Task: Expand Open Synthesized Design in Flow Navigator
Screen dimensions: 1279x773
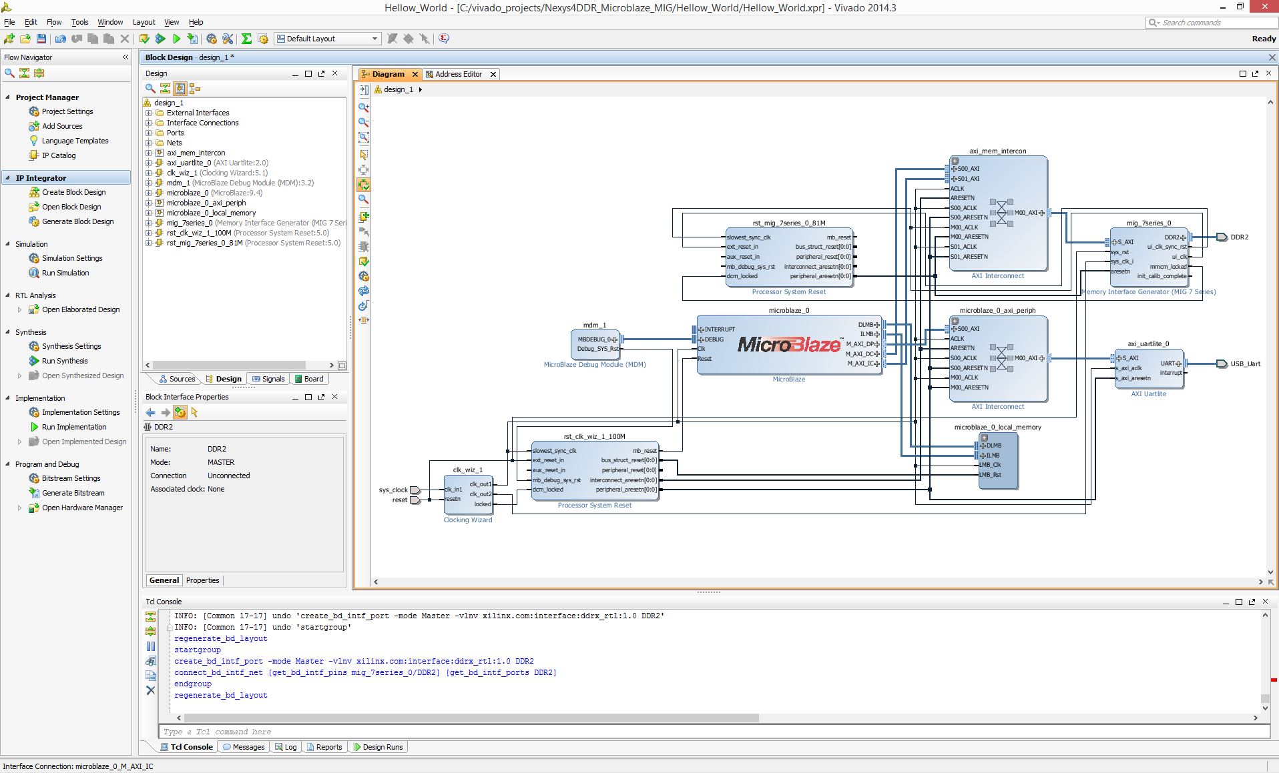Action: 19,375
